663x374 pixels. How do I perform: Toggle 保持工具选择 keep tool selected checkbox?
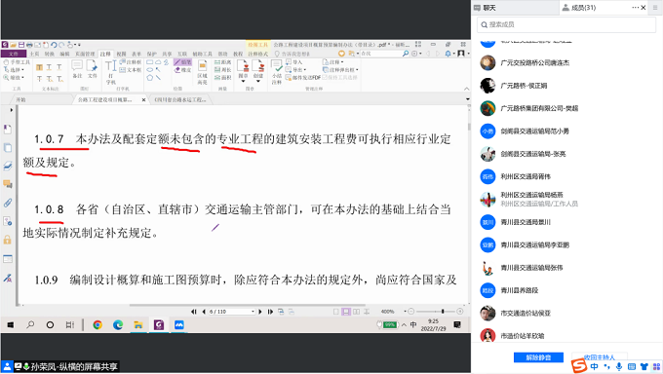click(x=340, y=77)
